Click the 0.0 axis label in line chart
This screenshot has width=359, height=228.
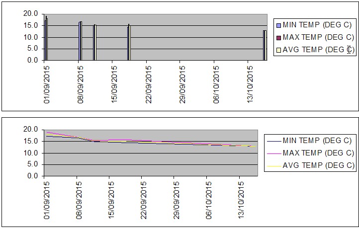coord(33,176)
